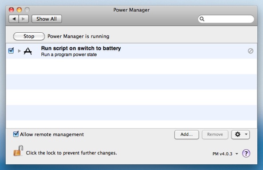Click the Run a program power state subtitle
Viewport: 263px width, 170px height.
[x=69, y=54]
